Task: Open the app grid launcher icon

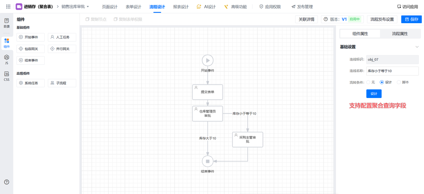Action: 8,7
